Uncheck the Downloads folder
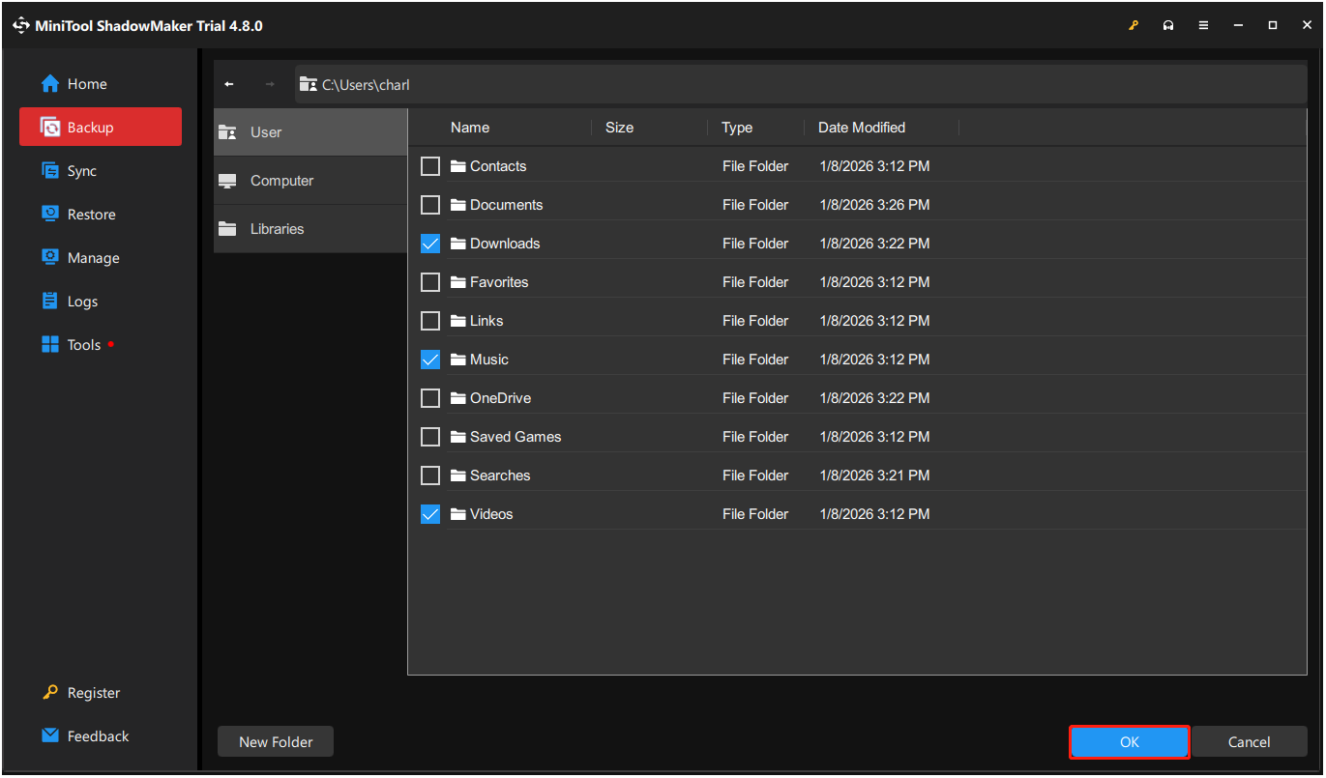Image resolution: width=1326 pixels, height=778 pixels. point(430,243)
